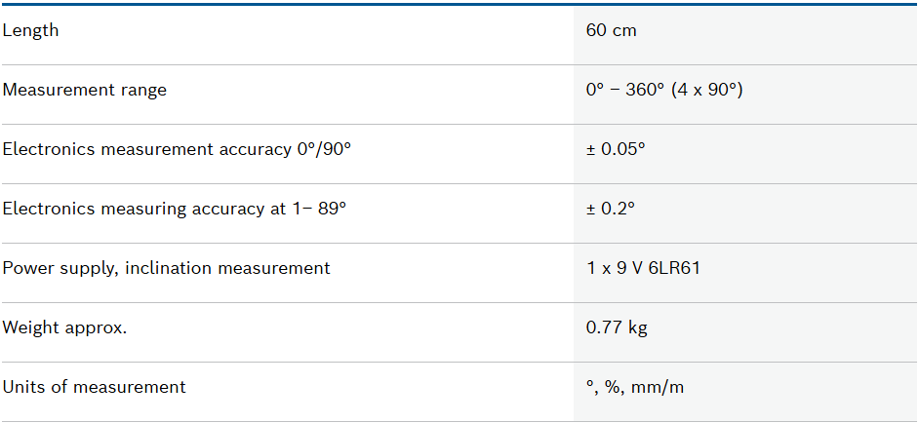Click 'Electronics measuring accuracy at 1– 89°' label
The height and width of the screenshot is (423, 919).
point(175,209)
